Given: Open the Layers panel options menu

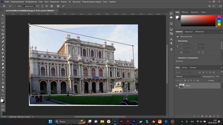Looking at the screenshot, I should (x=222, y=68).
